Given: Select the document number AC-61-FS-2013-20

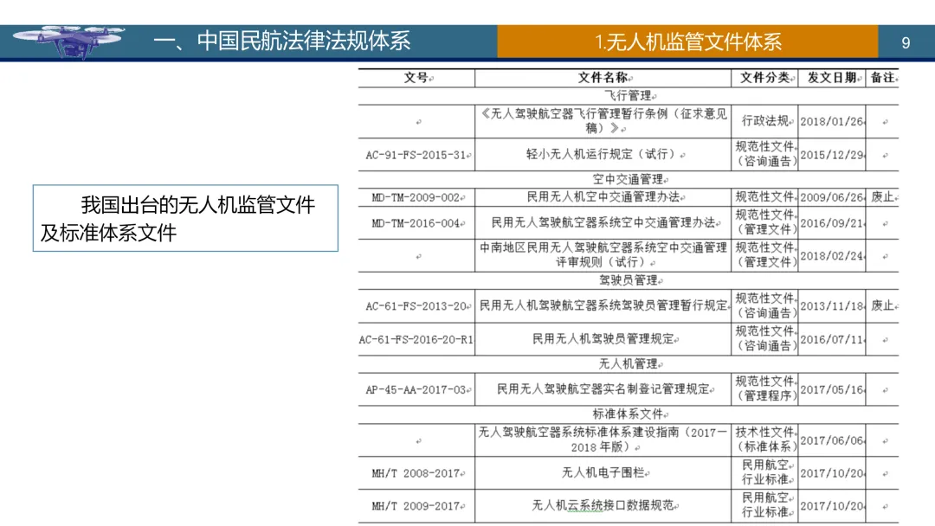Looking at the screenshot, I should tap(416, 306).
